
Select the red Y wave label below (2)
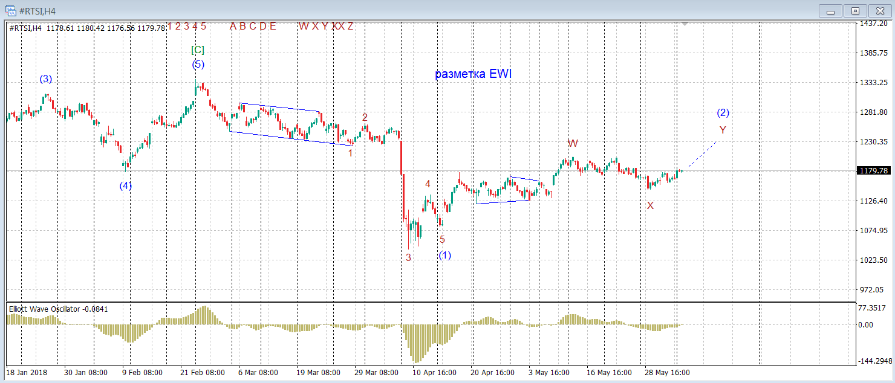723,130
